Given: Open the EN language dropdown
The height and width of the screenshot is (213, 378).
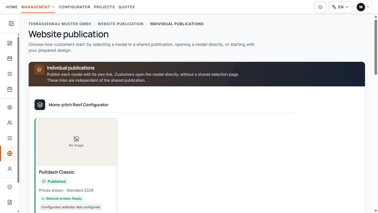Looking at the screenshot, I should pos(340,7).
